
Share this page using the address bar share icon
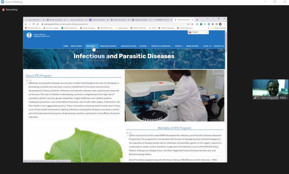pyautogui.click(x=188, y=24)
